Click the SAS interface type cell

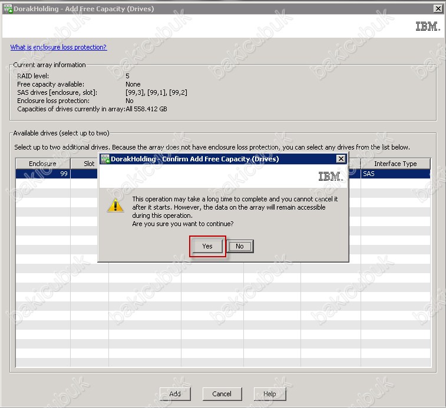pyautogui.click(x=395, y=174)
